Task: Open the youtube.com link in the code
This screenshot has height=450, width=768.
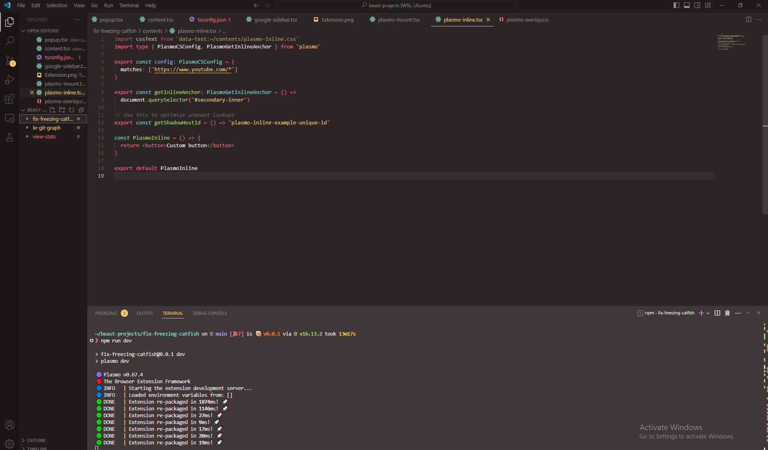Action: pos(194,69)
